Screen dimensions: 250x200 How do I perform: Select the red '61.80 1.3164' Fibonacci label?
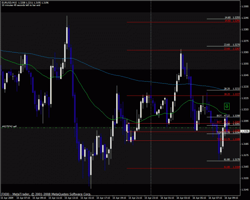(x=232, y=167)
